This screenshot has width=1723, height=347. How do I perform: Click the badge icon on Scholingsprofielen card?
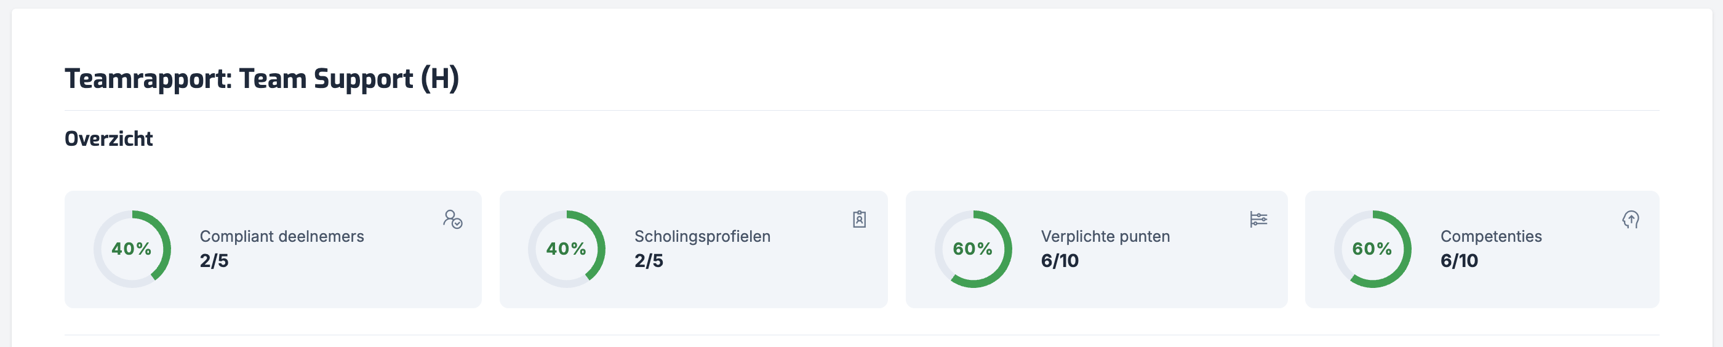coord(860,219)
